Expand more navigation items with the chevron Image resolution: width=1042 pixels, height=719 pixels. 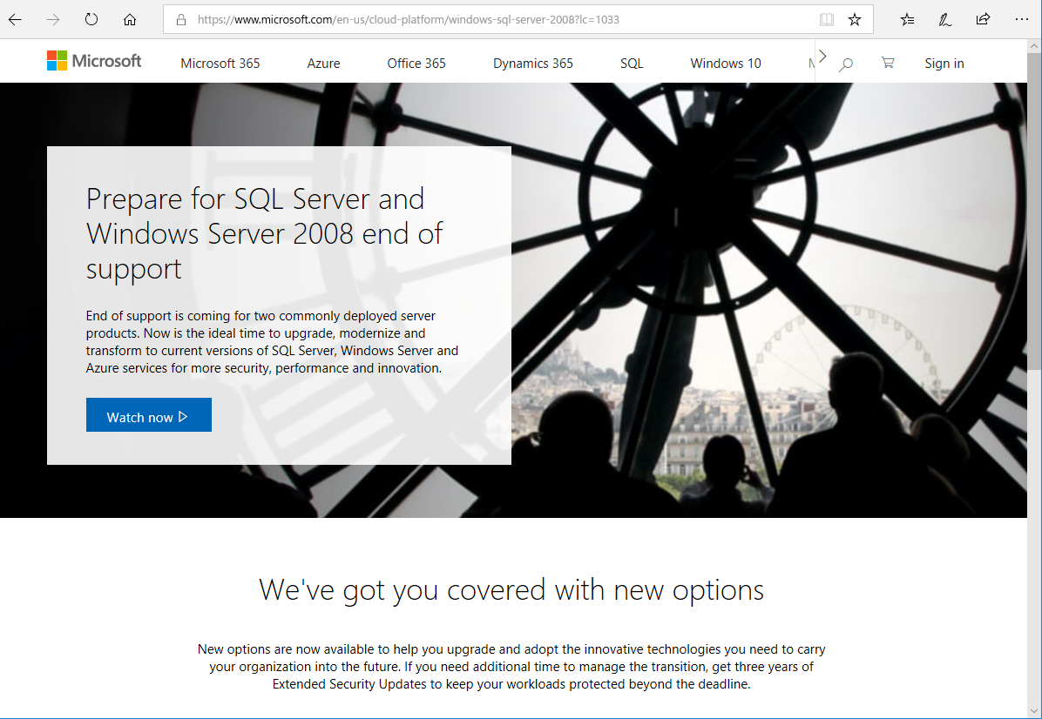(820, 54)
